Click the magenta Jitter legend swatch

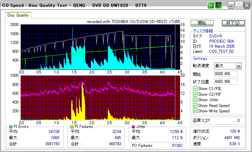pyautogui.click(x=133, y=127)
